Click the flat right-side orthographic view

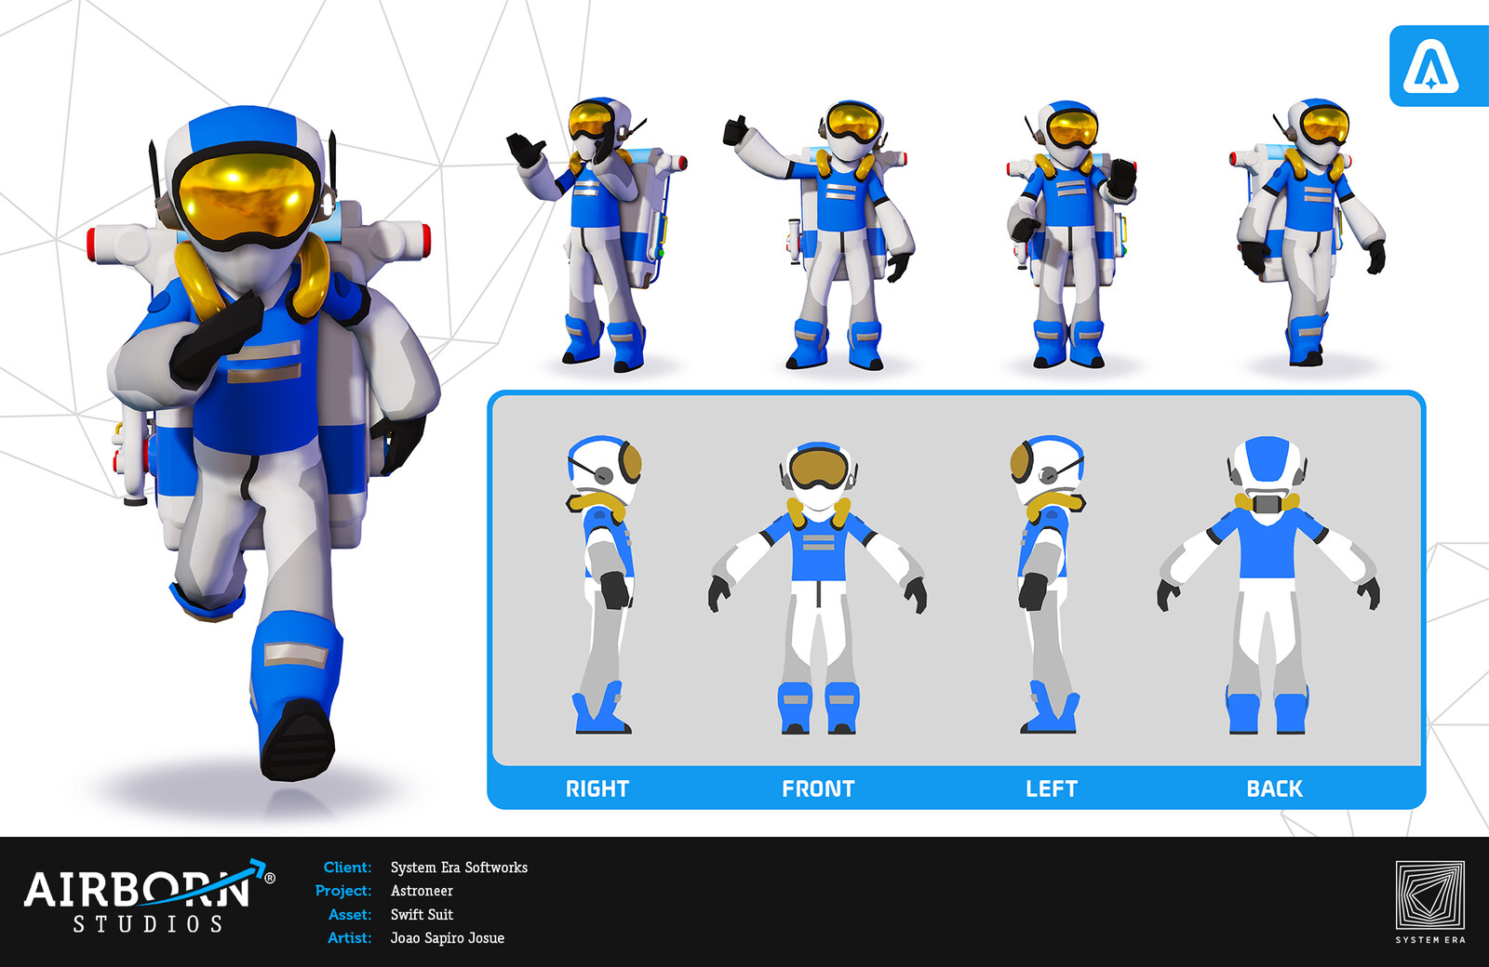pyautogui.click(x=603, y=584)
